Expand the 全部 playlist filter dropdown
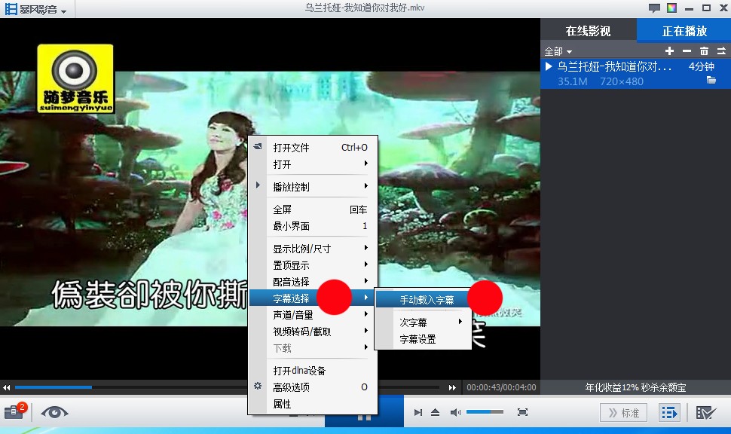Viewport: 731px width, 434px height. pyautogui.click(x=558, y=51)
